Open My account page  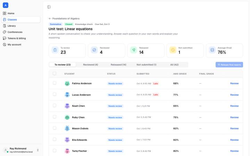[x=21, y=45]
